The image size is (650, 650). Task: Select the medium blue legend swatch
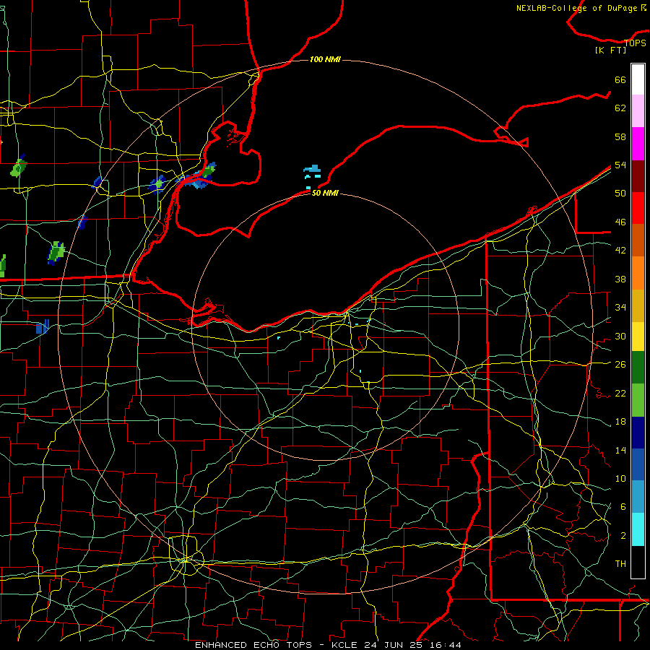(x=638, y=464)
